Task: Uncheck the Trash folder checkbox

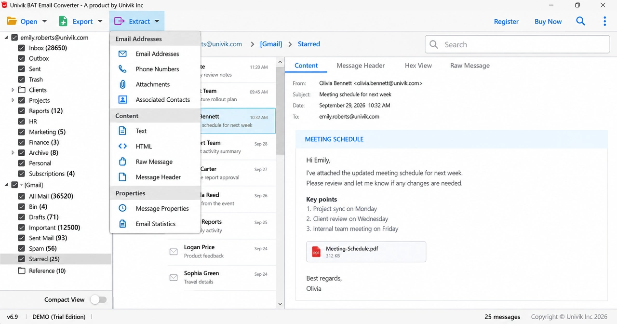Action: (x=22, y=80)
